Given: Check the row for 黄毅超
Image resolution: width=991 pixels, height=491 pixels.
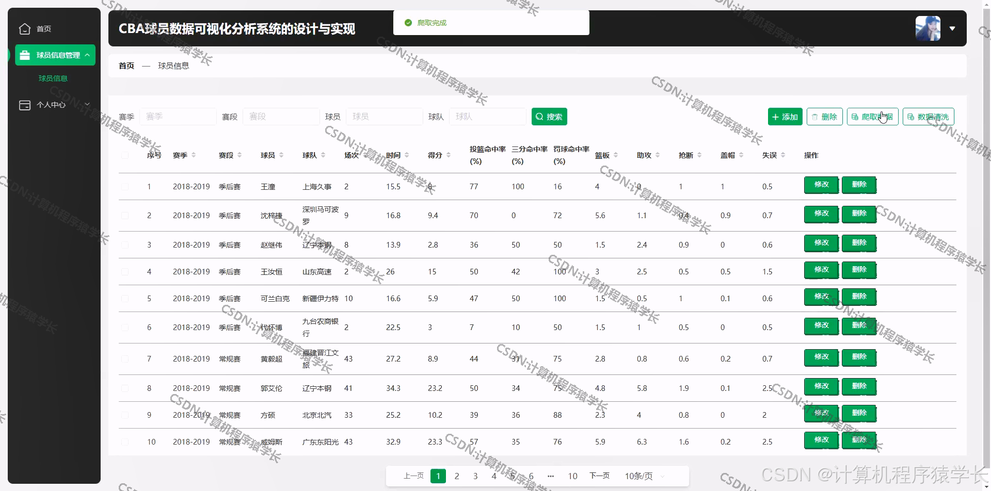Looking at the screenshot, I should tap(125, 359).
